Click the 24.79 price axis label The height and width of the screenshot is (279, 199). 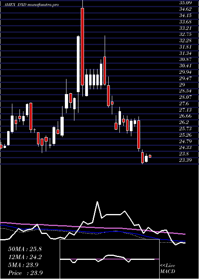[185, 141]
